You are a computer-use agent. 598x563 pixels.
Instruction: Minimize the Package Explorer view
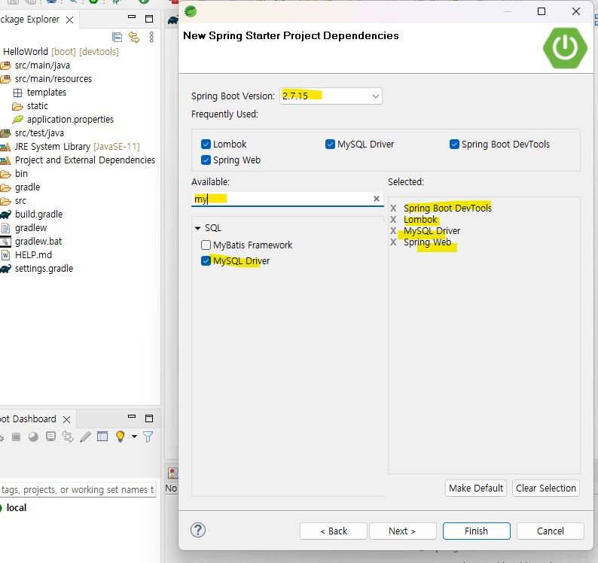132,17
